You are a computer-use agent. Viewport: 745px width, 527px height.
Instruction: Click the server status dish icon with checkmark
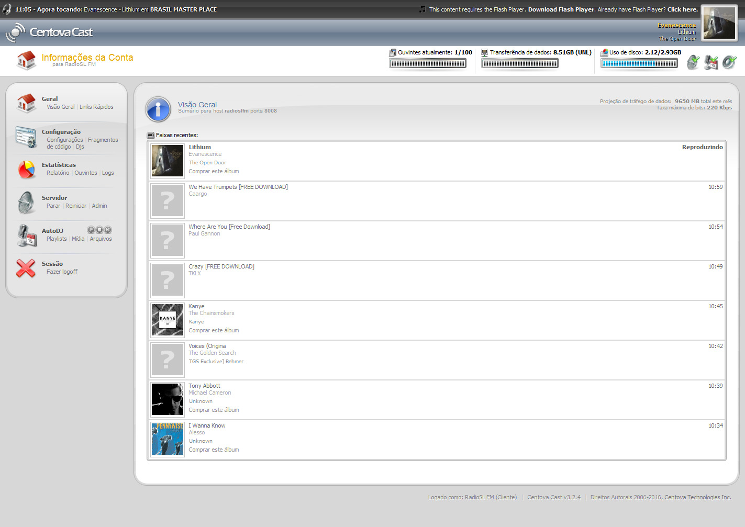click(x=693, y=62)
